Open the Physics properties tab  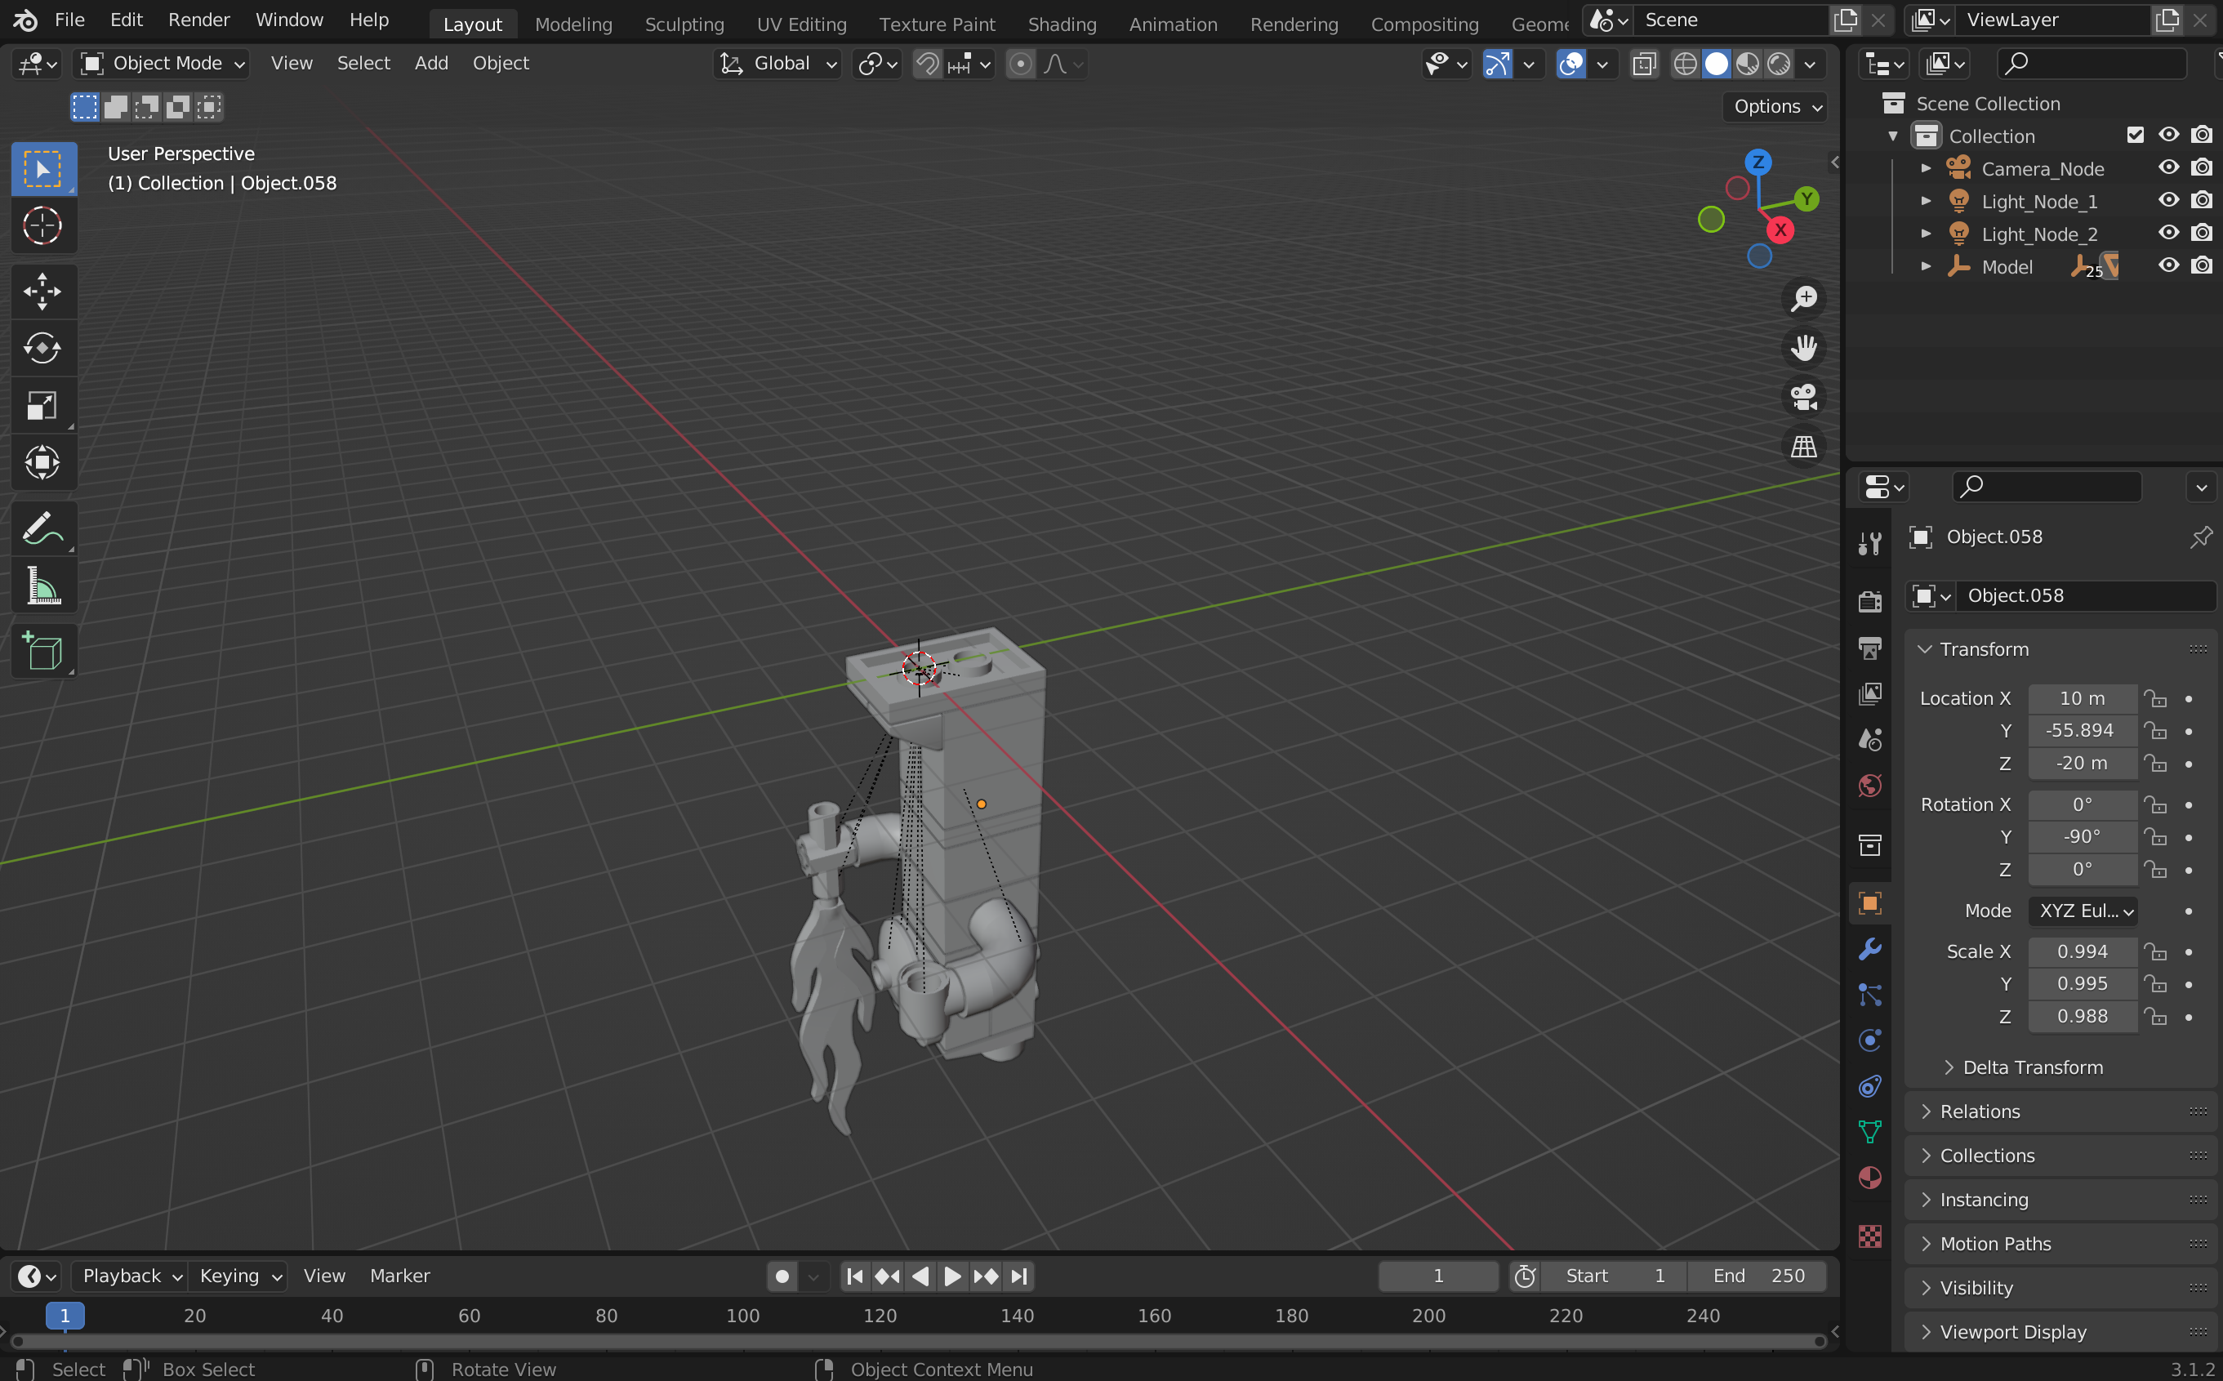point(1869,1040)
